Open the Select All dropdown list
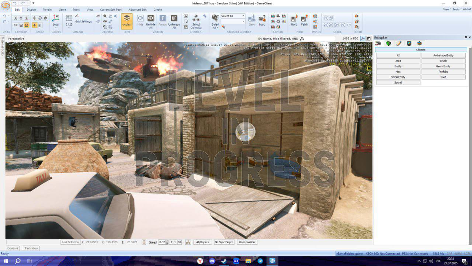472x266 pixels. [243, 16]
